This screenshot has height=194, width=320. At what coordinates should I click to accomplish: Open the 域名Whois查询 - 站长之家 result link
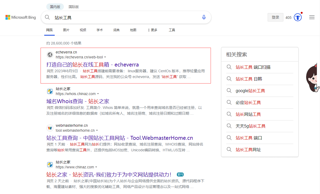(x=78, y=101)
